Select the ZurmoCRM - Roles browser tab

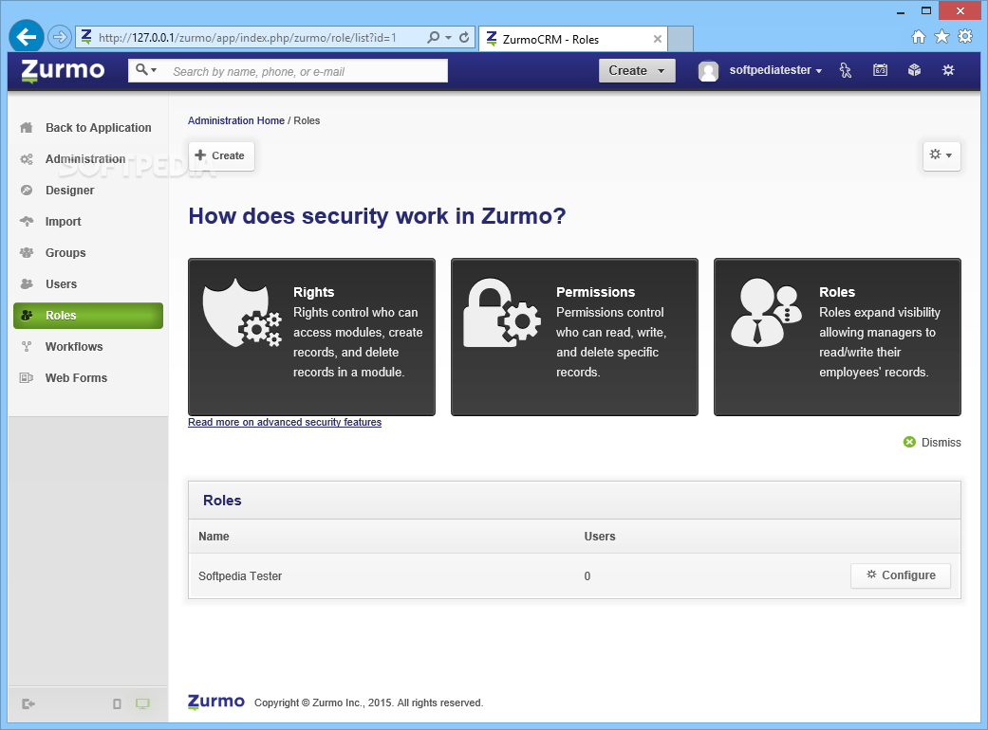click(x=572, y=39)
